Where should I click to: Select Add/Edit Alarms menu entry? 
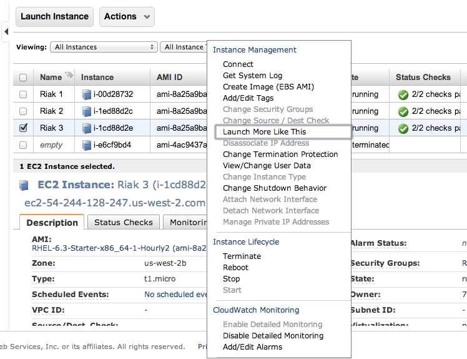point(252,347)
